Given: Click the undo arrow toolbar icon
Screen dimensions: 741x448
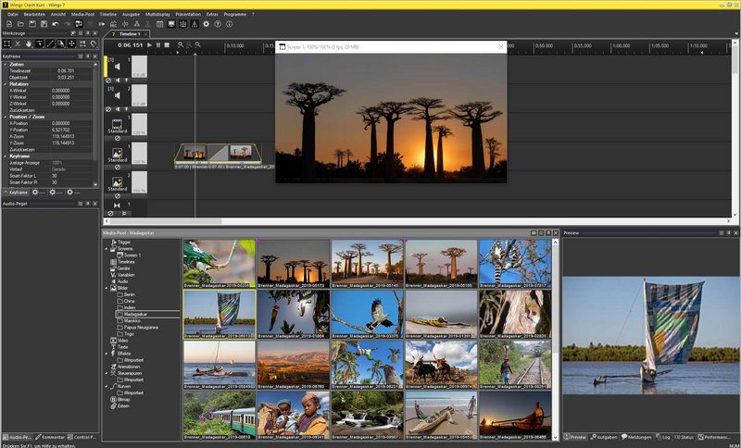Looking at the screenshot, I should [56, 24].
